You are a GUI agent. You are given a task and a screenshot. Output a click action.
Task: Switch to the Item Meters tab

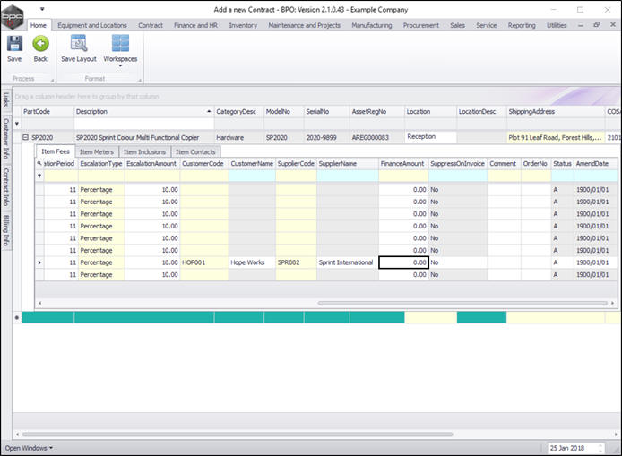pos(97,152)
